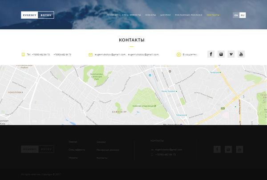Click the first phone number after Tel
267x180 pixels.
click(x=41, y=55)
